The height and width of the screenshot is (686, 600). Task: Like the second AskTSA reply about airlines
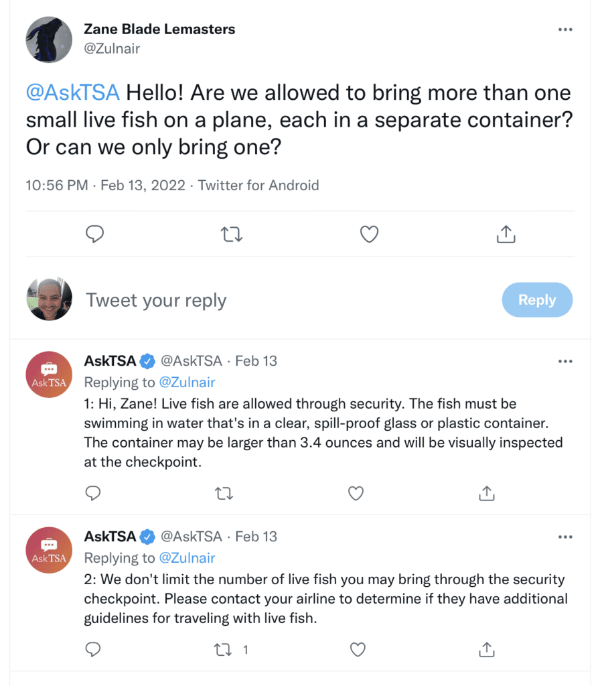[x=358, y=649]
